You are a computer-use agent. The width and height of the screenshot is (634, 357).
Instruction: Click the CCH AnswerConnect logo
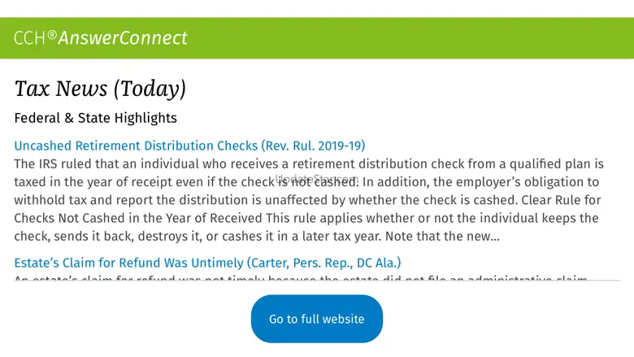[100, 38]
